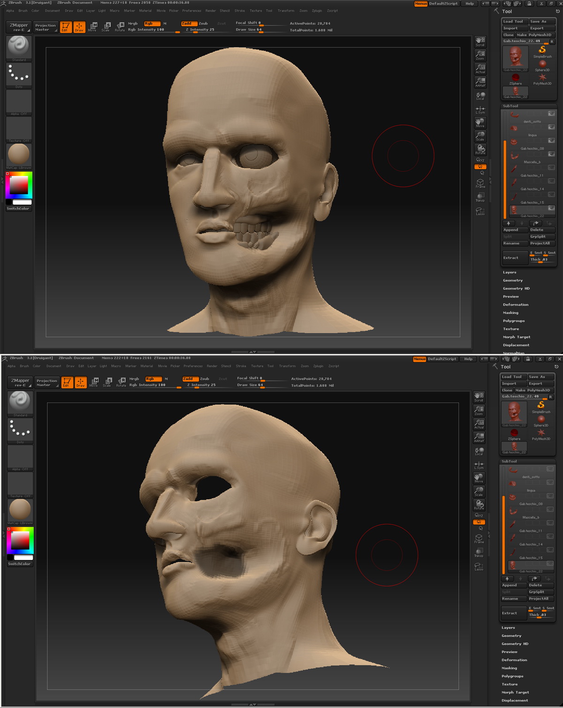563x708 pixels.
Task: Click the Frame icon in the upper window's right shelf
Action: [480, 183]
